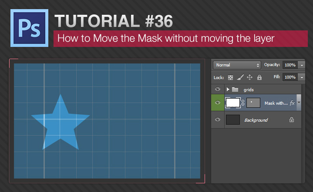
Task: Click the fx icon on the Mask layer
Action: 292,103
